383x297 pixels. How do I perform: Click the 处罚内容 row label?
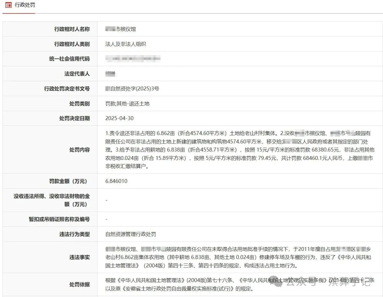[79, 150]
